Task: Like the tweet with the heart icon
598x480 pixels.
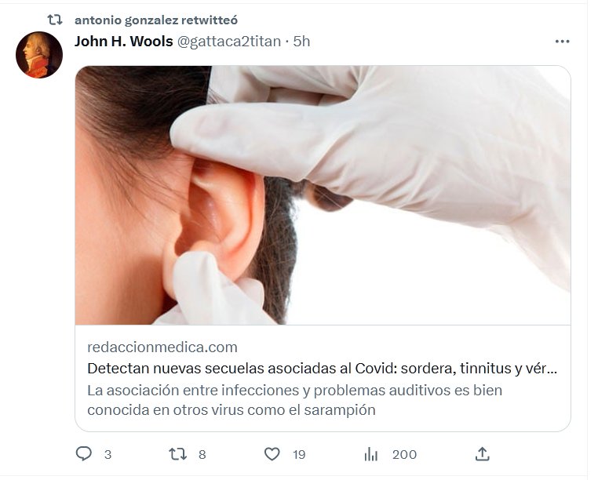Action: click(272, 454)
